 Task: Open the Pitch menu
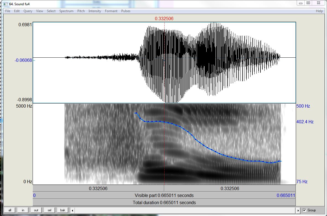point(81,11)
